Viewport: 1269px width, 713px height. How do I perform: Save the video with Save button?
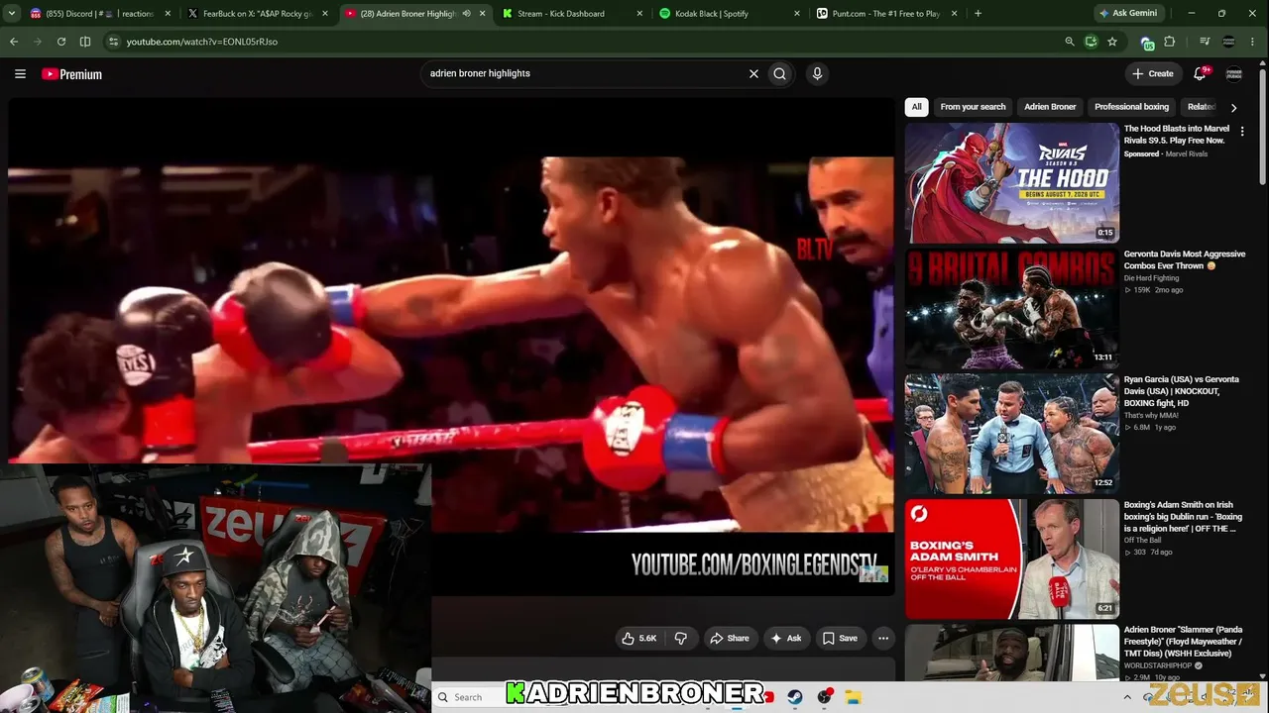pos(840,639)
